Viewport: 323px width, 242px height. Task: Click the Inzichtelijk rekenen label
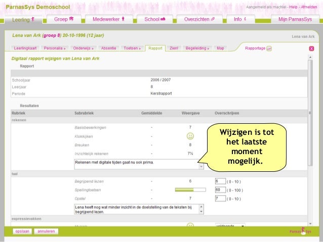91,154
